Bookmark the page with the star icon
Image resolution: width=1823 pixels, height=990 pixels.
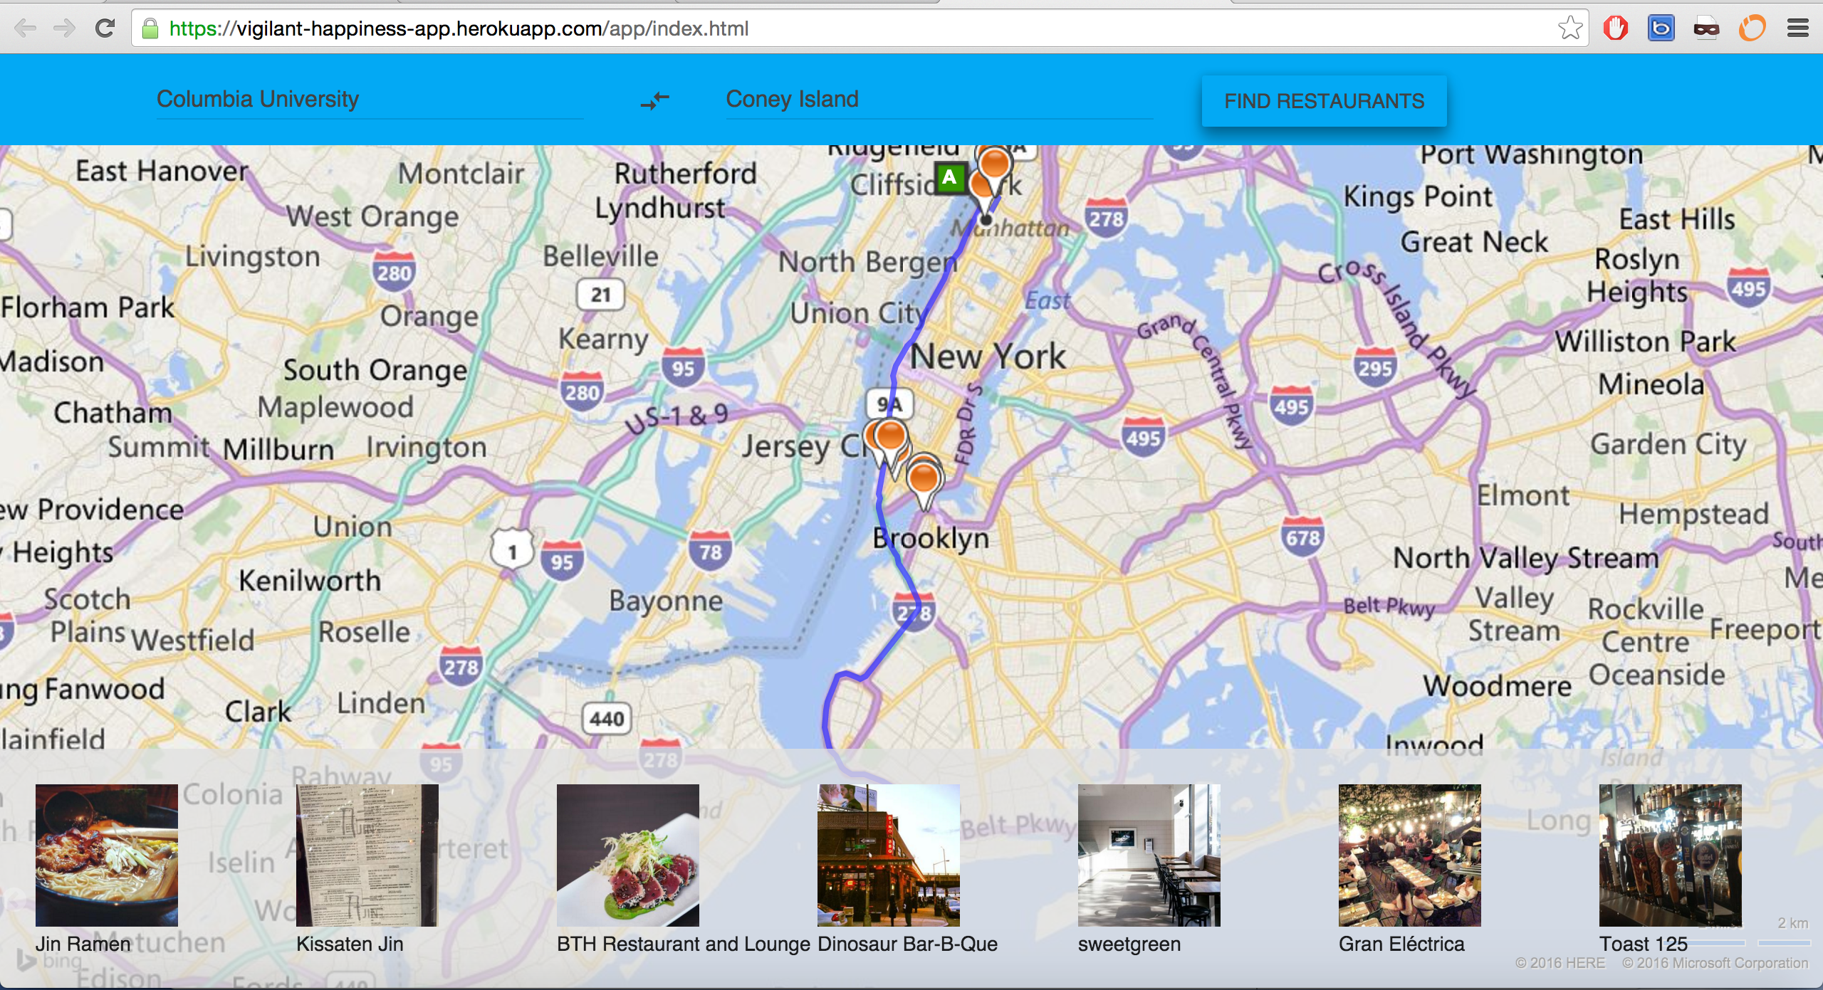click(1569, 28)
